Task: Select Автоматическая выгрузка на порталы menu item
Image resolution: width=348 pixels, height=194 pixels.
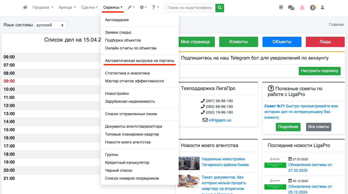Action: pos(139,61)
